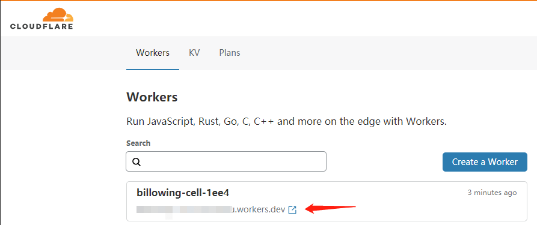Open the KV tab
537x225 pixels.
click(x=194, y=53)
